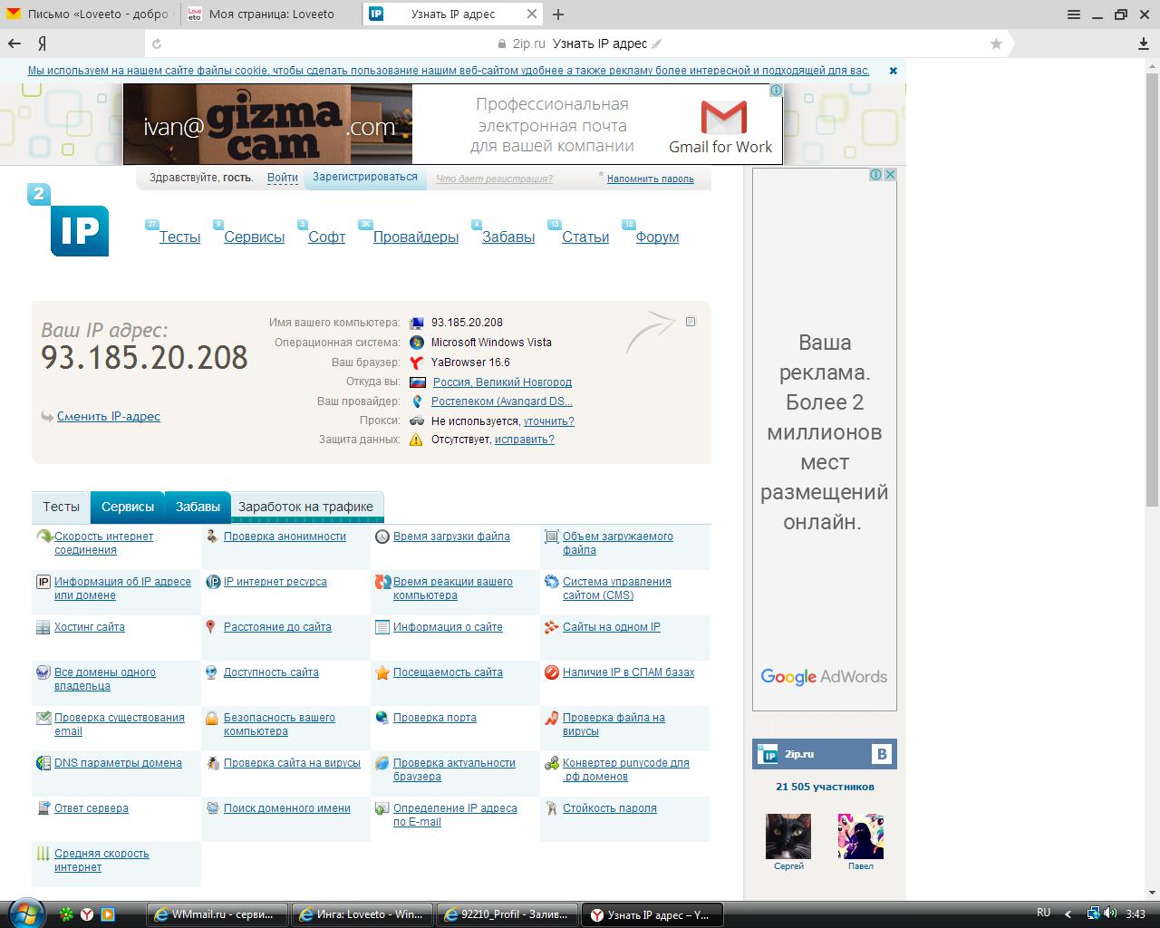The image size is (1160, 928).
Task: Click the ad info icon on Gmail banner
Action: (776, 91)
